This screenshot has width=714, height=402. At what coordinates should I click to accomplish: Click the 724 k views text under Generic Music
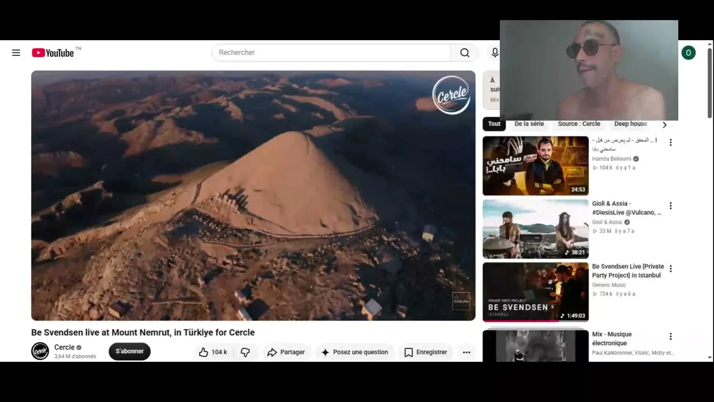(x=602, y=294)
